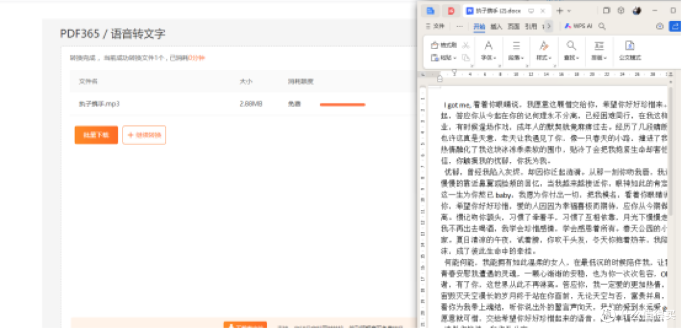Image resolution: width=682 pixels, height=329 pixels.
Task: Click the .mp3 file name in the table
Action: (x=99, y=104)
